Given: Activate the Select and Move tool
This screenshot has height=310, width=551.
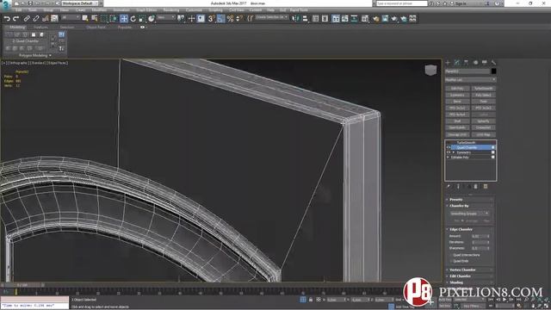Looking at the screenshot, I should tap(124, 18).
